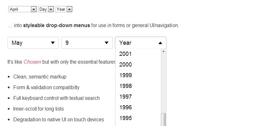Select 2000 from the year list

(126, 65)
